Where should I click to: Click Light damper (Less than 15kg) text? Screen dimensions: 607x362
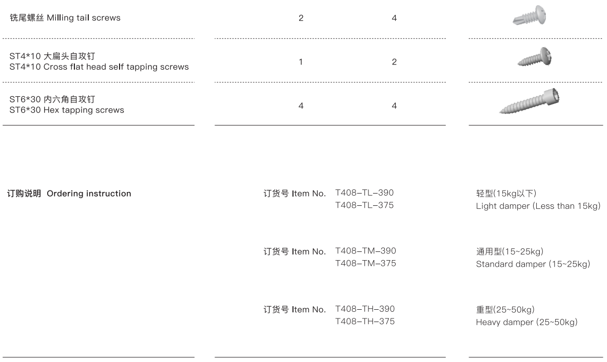pos(538,206)
